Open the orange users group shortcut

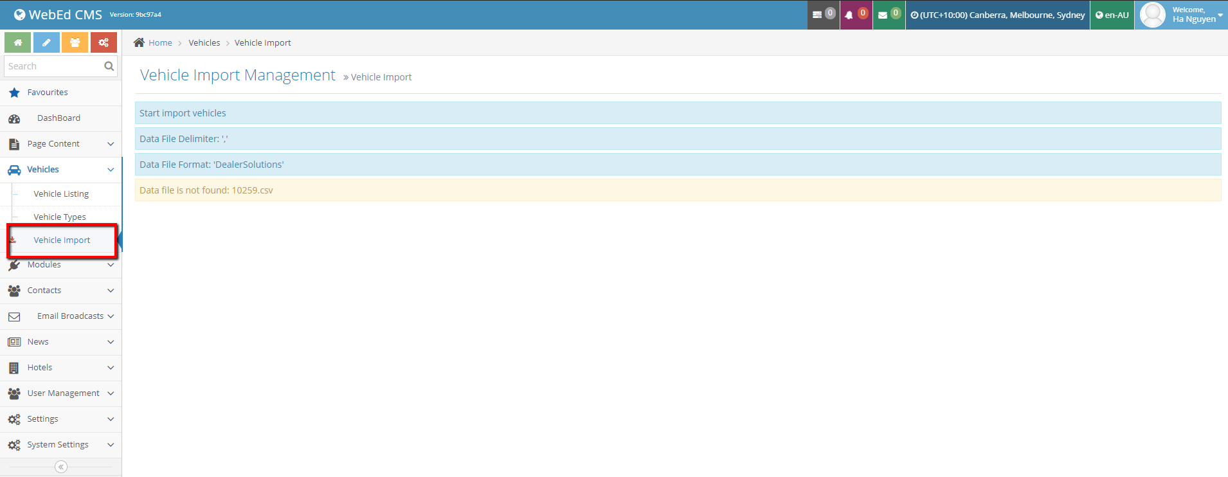tap(75, 42)
